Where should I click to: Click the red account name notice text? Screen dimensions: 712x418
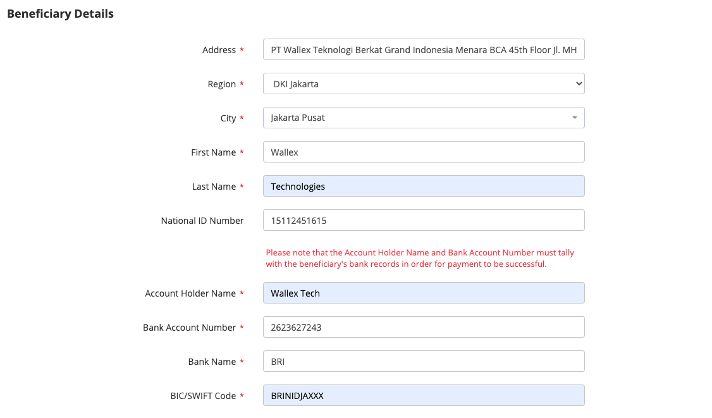(x=420, y=258)
